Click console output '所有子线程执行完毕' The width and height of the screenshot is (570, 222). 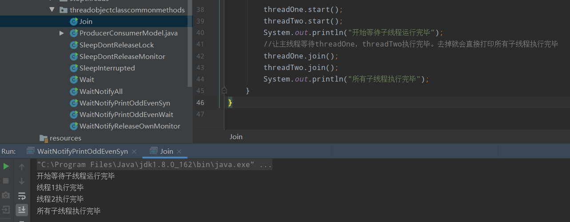68,211
